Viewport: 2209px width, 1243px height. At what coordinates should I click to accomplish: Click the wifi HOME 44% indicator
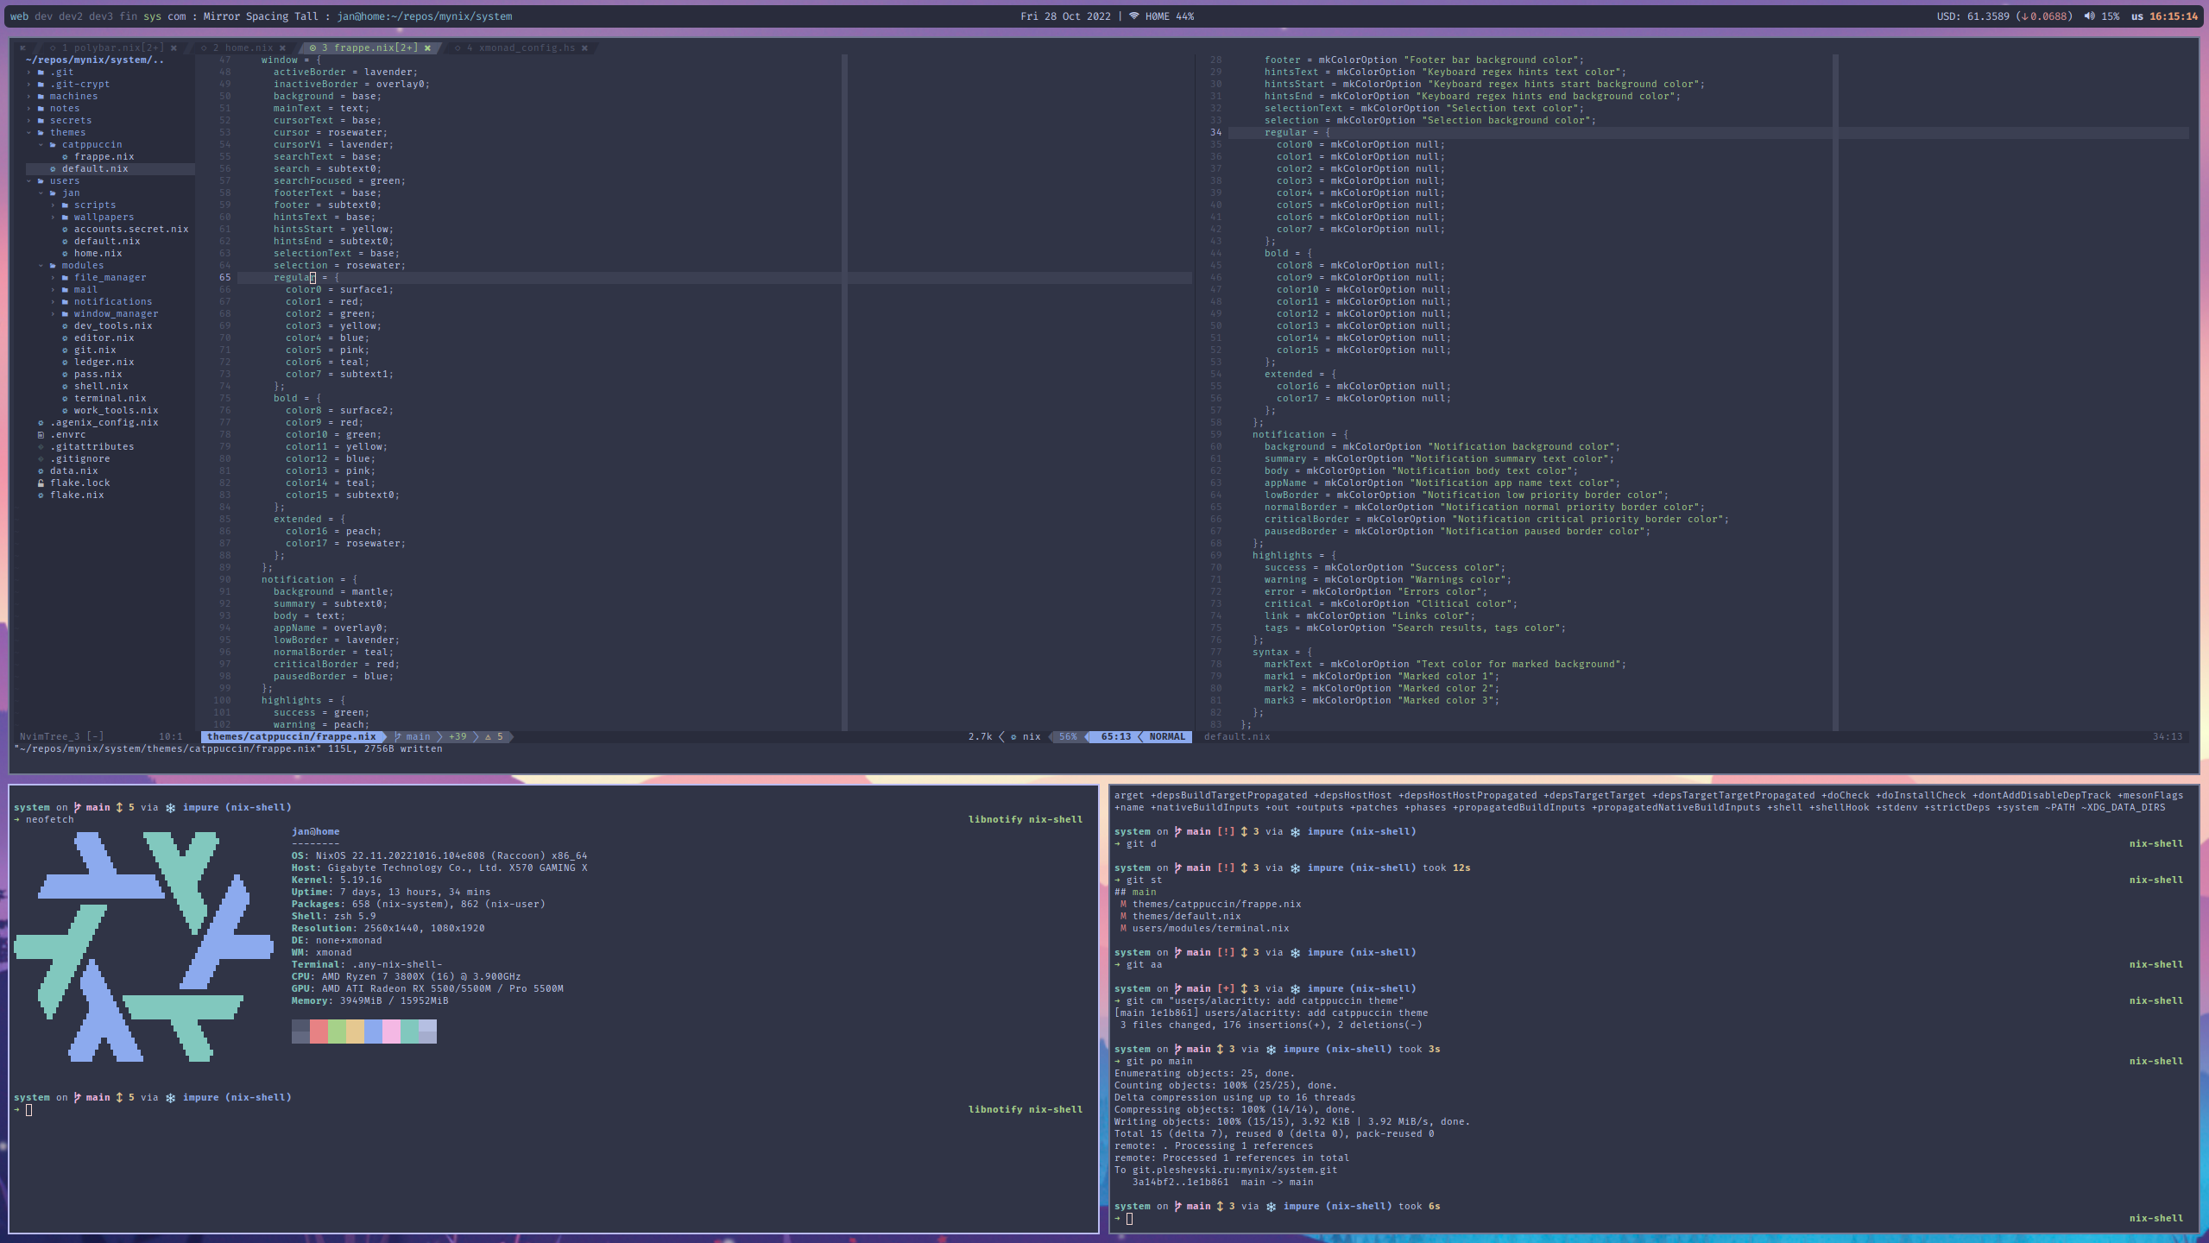pos(1162,16)
